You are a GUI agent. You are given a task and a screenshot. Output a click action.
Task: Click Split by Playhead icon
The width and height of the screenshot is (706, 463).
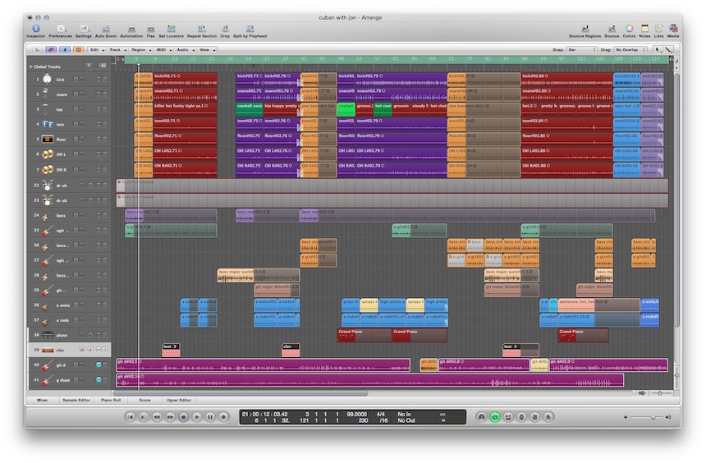coord(249,29)
